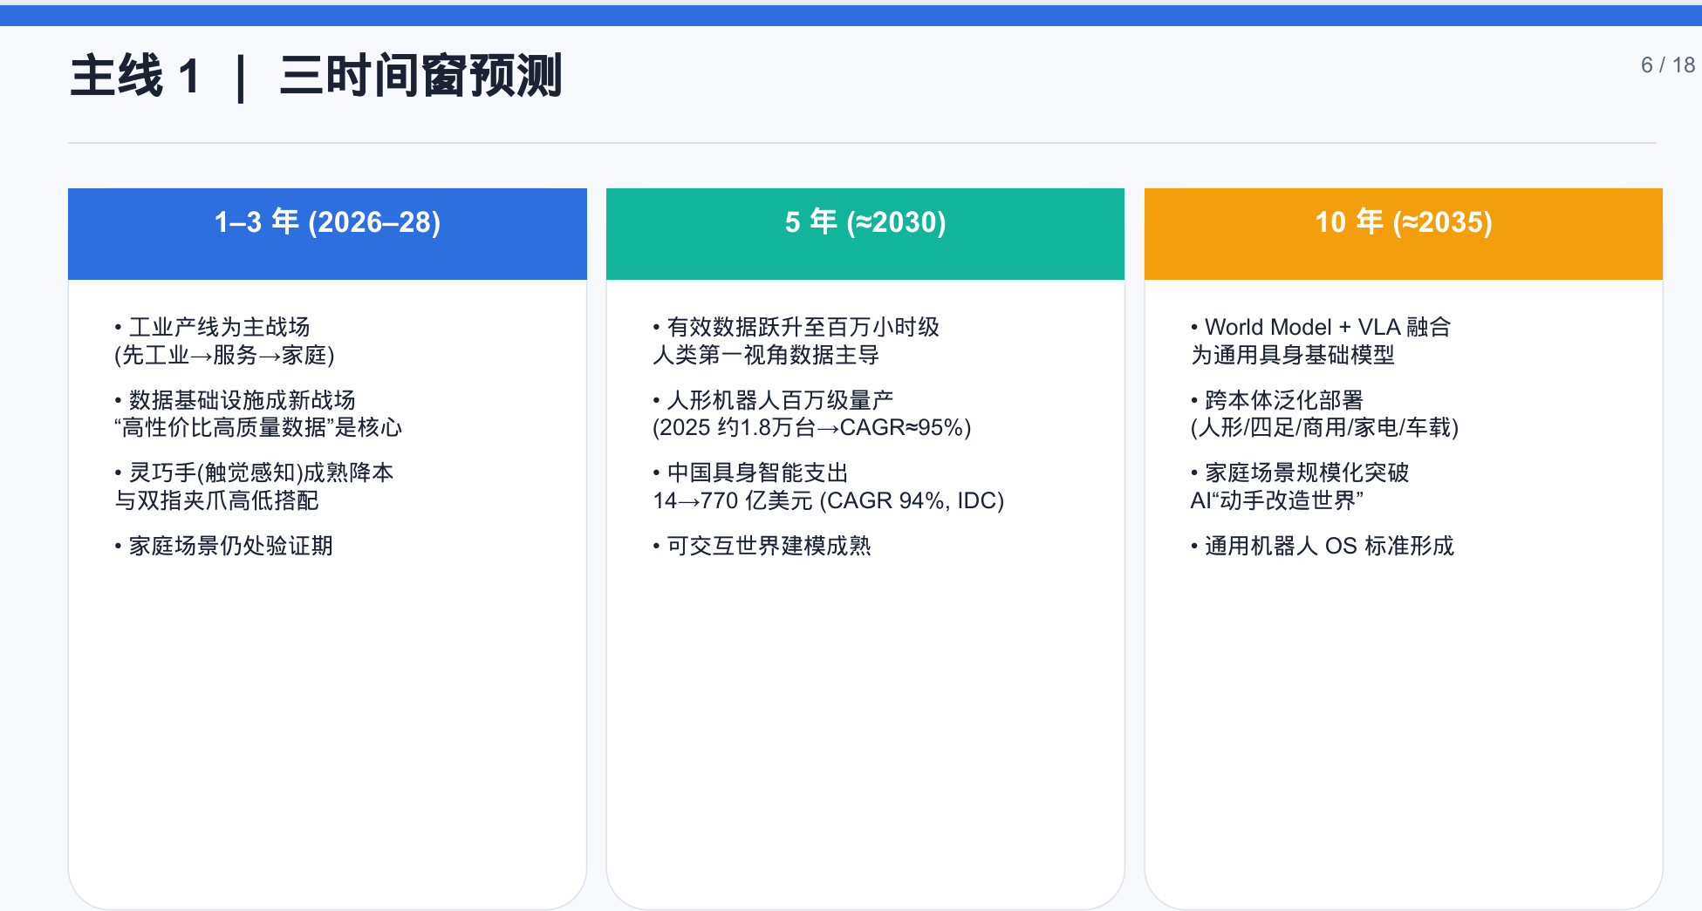Click the bullet 人形机器人百万级量产
The width and height of the screenshot is (1702, 911).
point(773,400)
